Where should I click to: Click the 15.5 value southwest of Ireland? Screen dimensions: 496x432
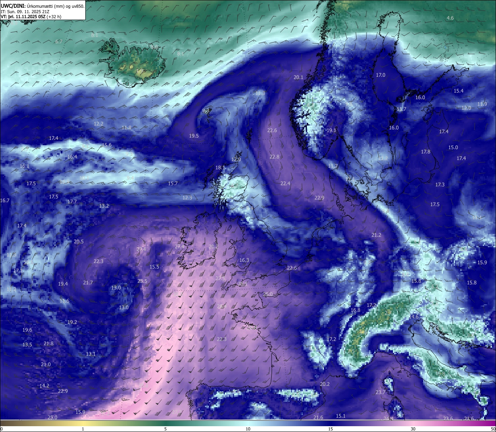[x=154, y=267]
